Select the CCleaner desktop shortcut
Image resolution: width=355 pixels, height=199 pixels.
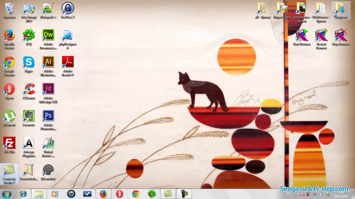(x=29, y=91)
